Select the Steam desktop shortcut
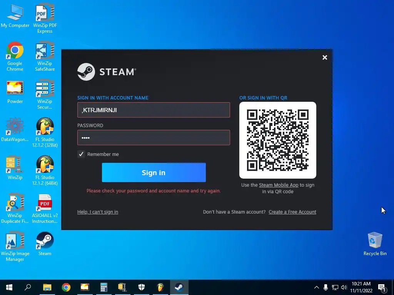 [x=45, y=244]
